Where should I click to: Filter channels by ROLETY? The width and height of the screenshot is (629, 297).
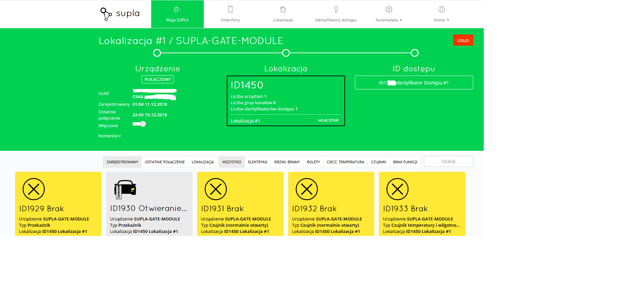click(314, 162)
